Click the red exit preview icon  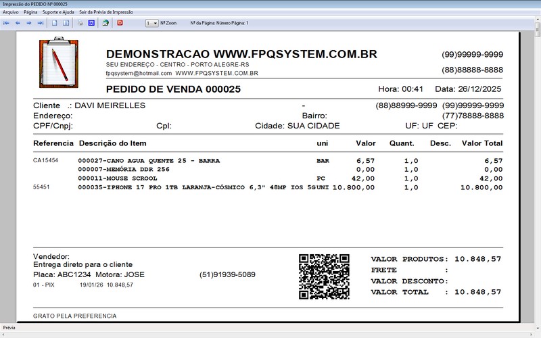[x=120, y=23]
